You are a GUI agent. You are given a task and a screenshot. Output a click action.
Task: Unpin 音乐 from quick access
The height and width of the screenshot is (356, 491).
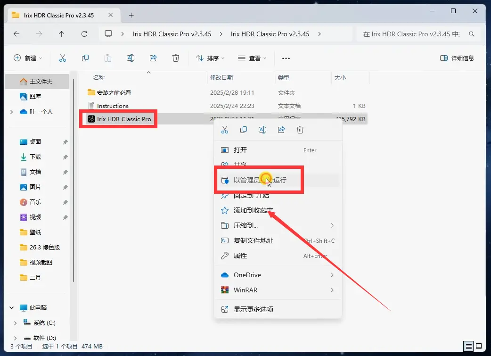click(65, 202)
